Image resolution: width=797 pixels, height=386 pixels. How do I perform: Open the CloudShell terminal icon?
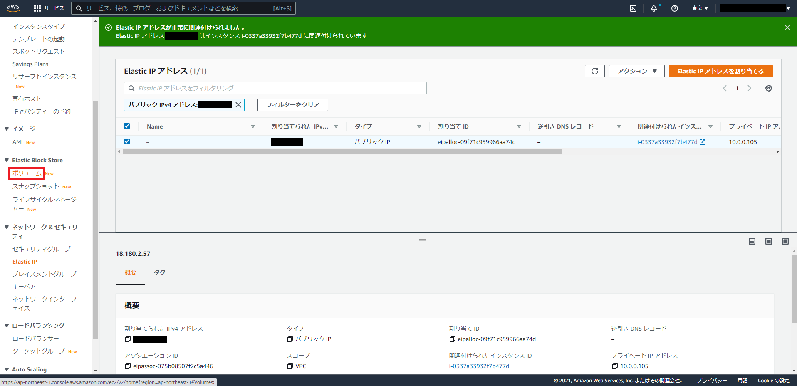[x=633, y=8]
